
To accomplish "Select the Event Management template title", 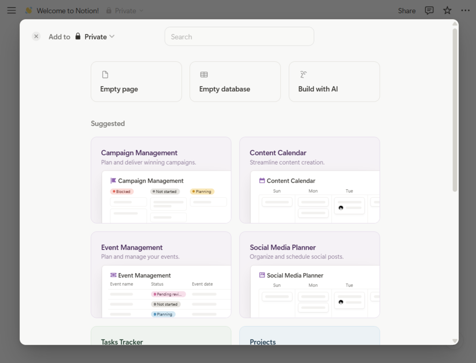I will point(132,247).
